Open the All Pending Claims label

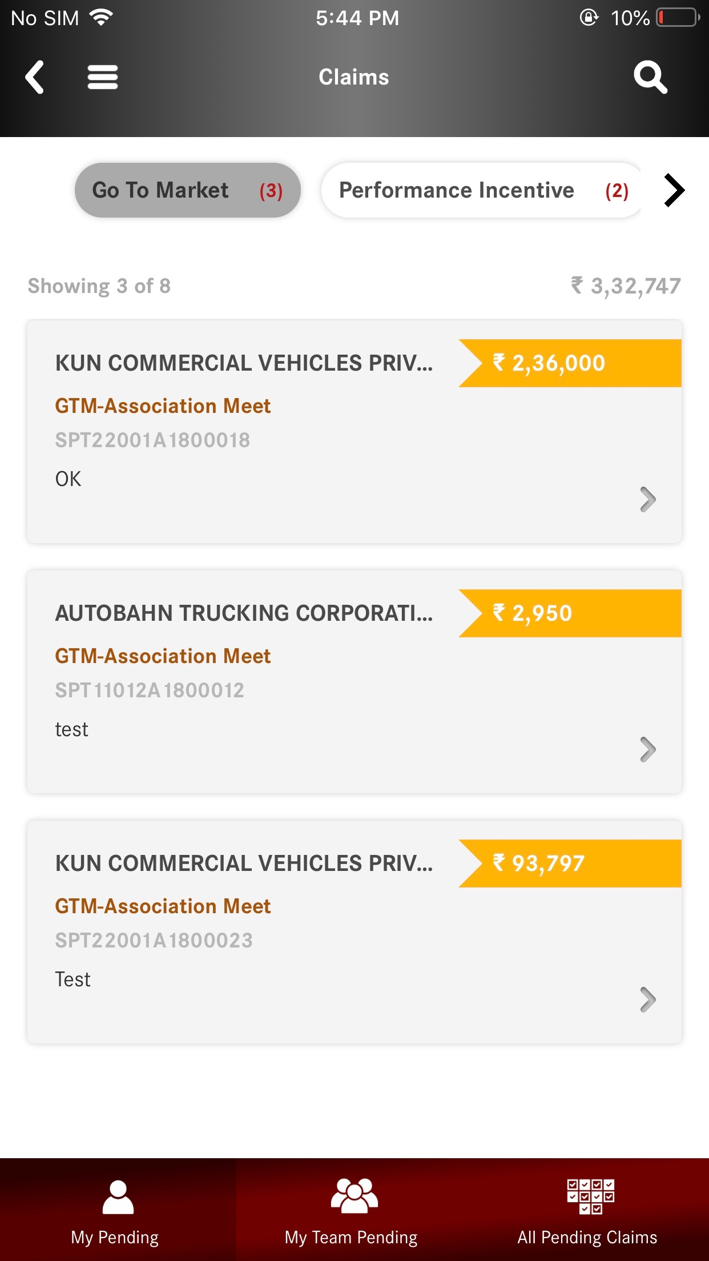pos(587,1238)
